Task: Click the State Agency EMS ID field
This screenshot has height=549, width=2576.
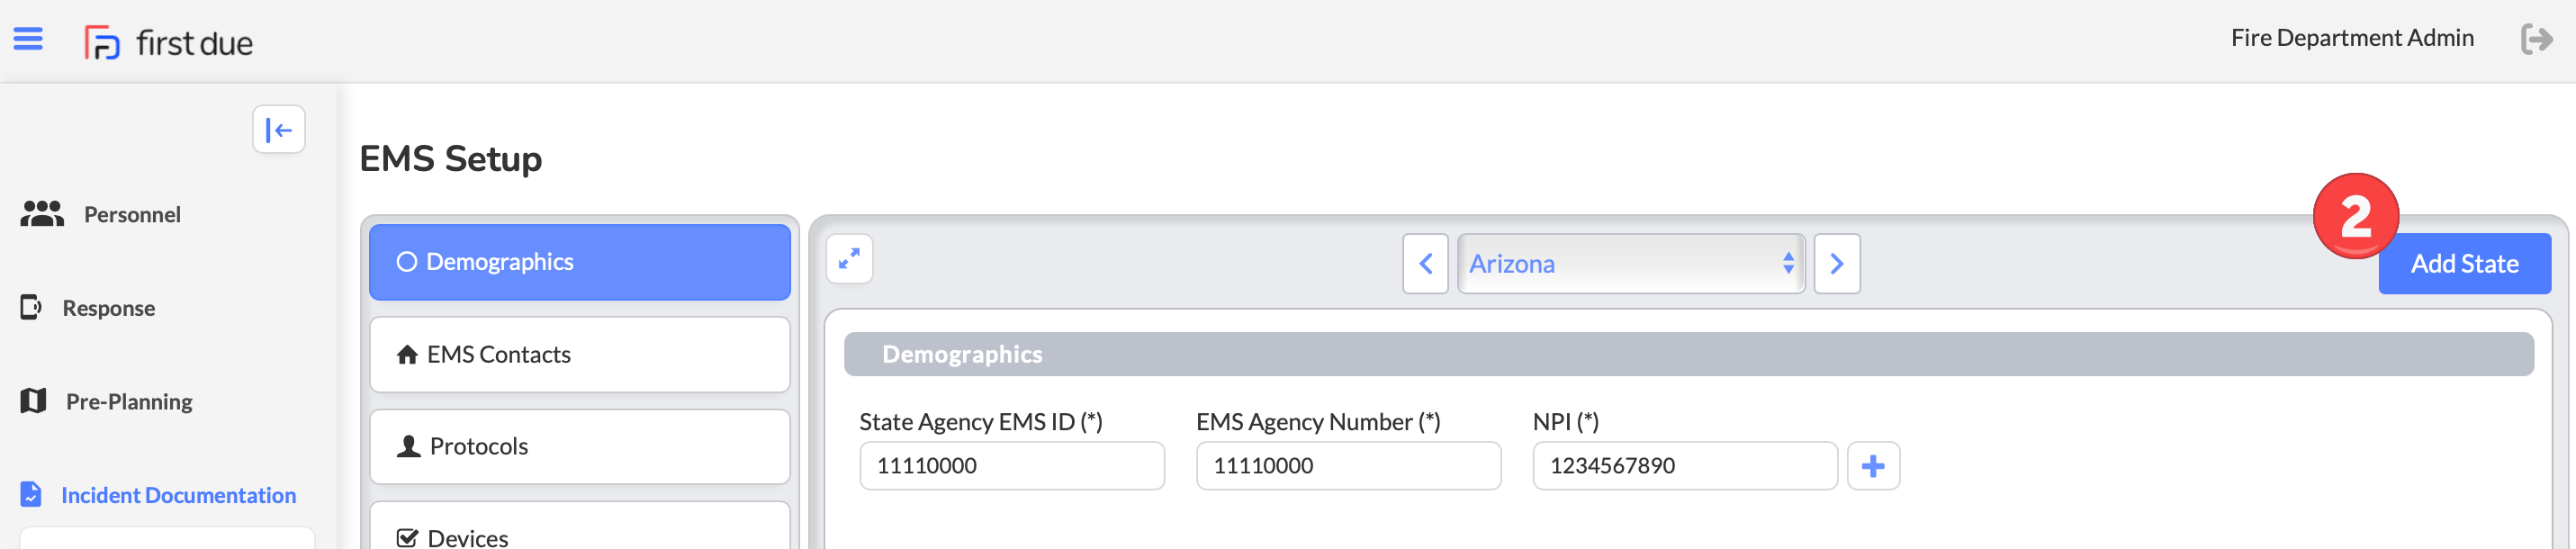Action: (x=1012, y=466)
